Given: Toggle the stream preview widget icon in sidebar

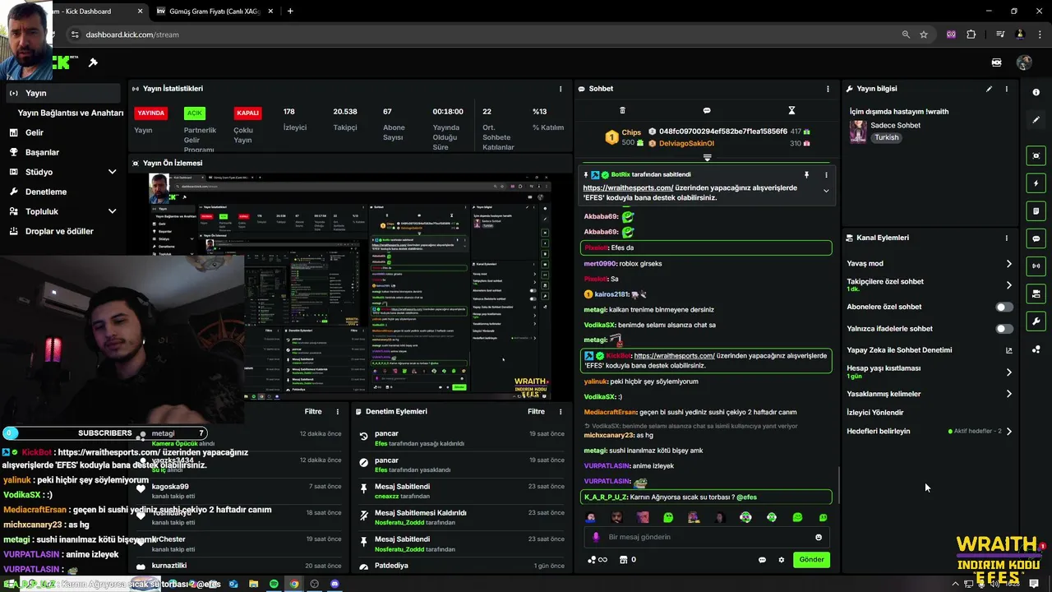Looking at the screenshot, I should [x=1036, y=155].
